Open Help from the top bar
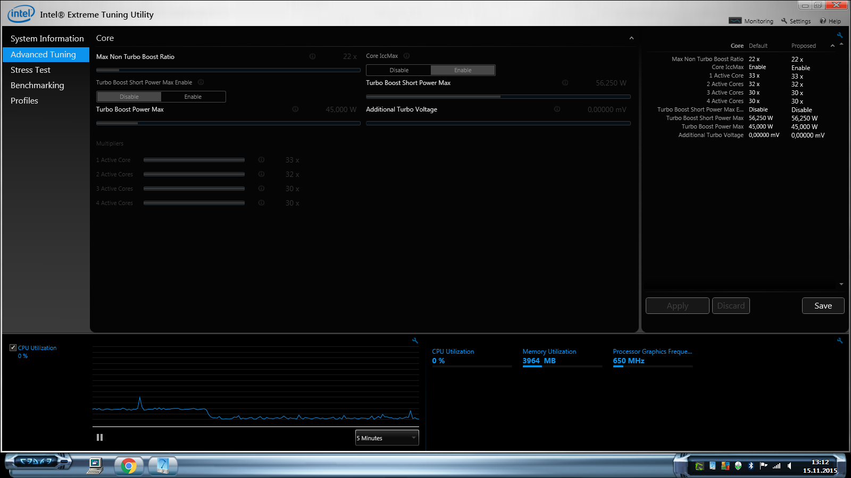This screenshot has width=851, height=478. point(830,21)
